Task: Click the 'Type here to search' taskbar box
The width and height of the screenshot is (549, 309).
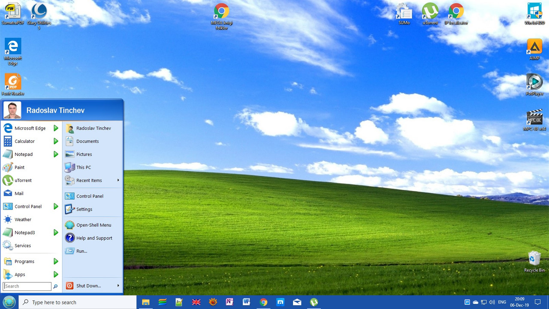Action: (x=78, y=302)
